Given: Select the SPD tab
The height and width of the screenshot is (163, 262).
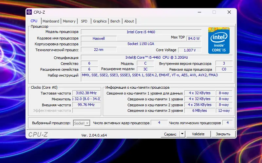Looking at the screenshot, I should click(84, 21).
